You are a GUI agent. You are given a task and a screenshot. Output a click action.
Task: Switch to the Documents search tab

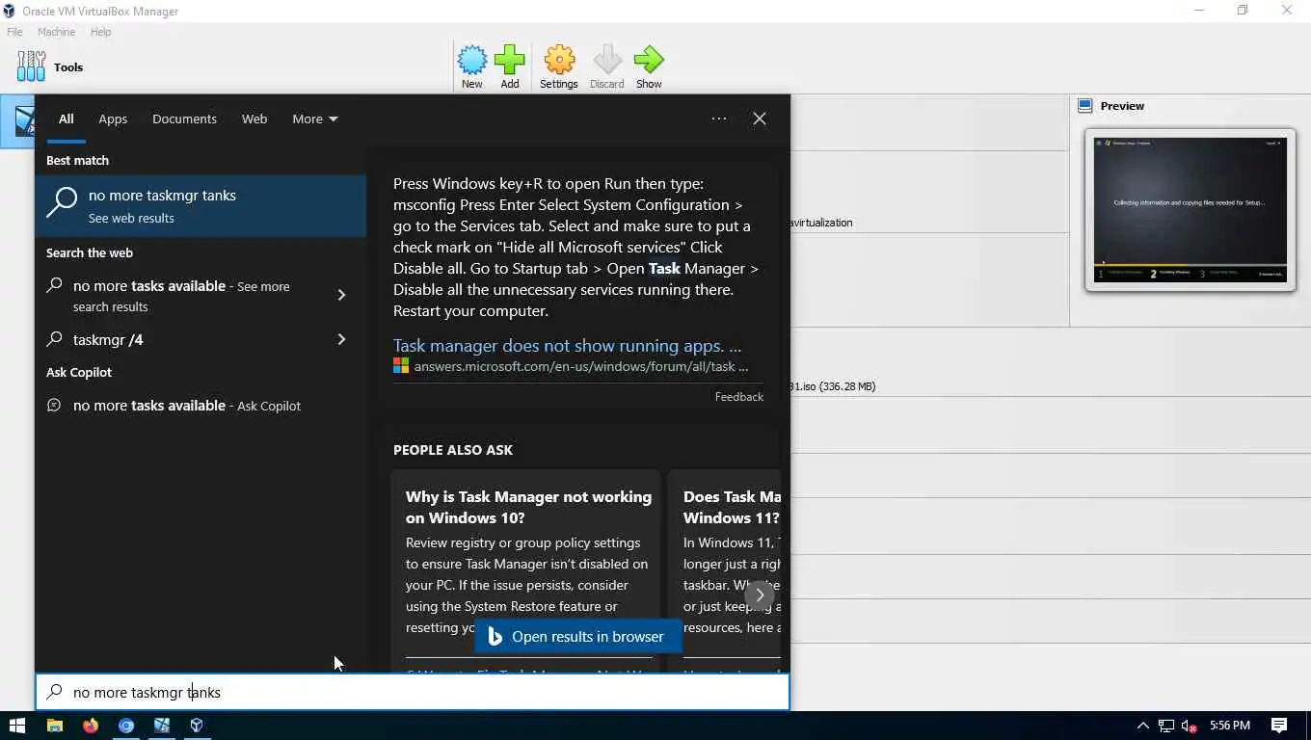[x=184, y=119]
